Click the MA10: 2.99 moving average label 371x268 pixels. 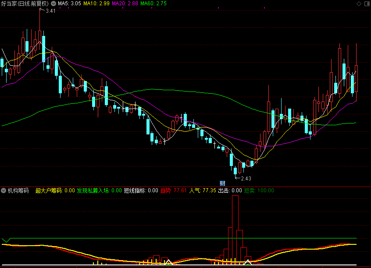coord(96,4)
